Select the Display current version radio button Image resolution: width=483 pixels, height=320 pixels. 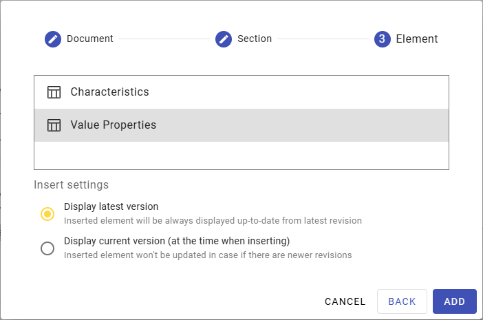coord(47,248)
